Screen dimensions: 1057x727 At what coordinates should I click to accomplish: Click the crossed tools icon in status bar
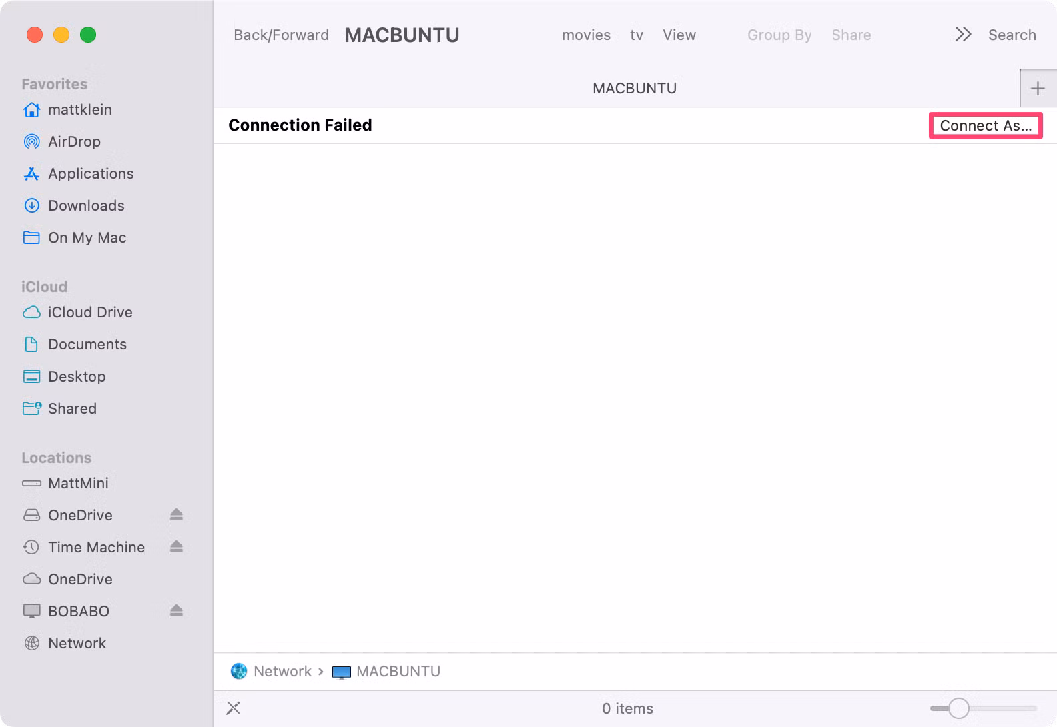234,708
